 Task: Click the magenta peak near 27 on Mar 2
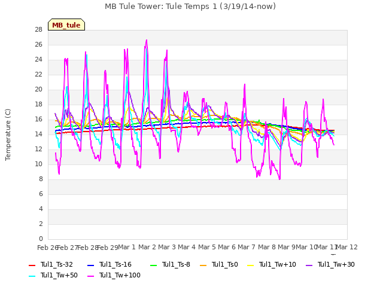(x=147, y=40)
